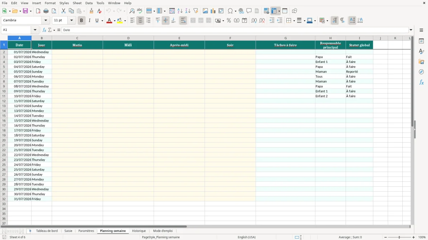Screen dimensions: 428x240
Task: Open Background Color dropdown arrow
Action: click(125, 21)
